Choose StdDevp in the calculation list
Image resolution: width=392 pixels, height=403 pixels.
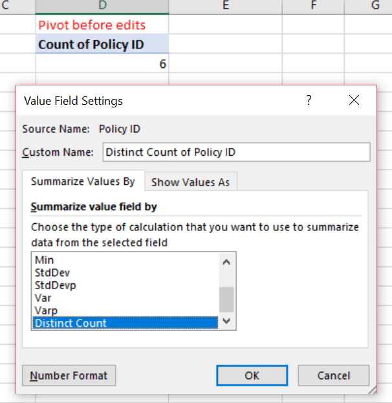click(125, 285)
